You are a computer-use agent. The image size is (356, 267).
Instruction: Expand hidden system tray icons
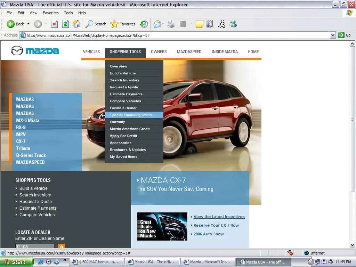click(311, 262)
